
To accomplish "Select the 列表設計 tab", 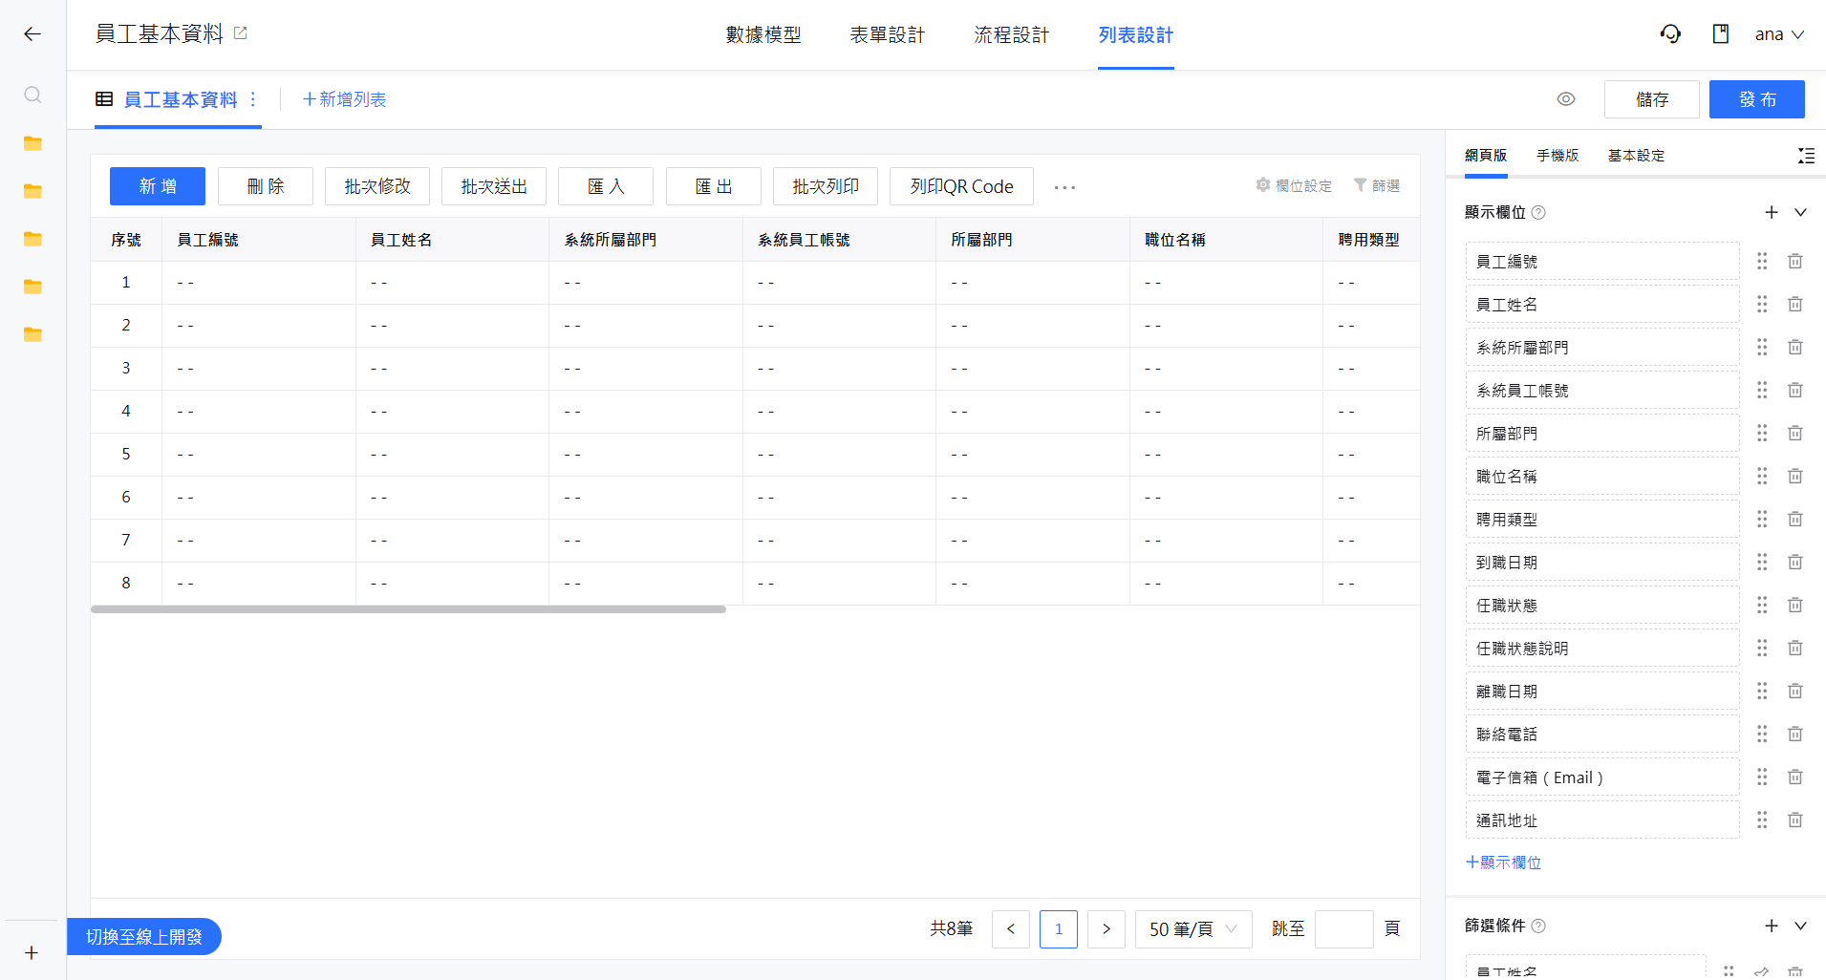I will 1136,34.
